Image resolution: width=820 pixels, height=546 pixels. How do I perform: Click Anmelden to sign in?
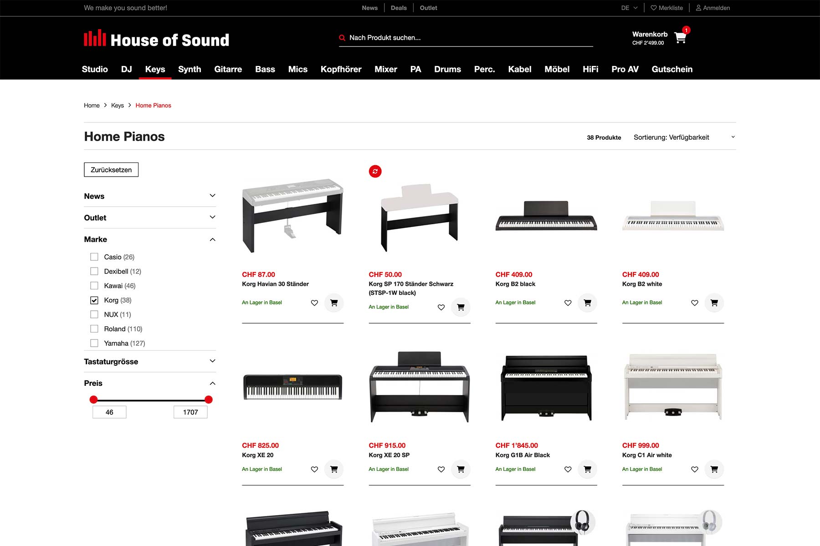tap(713, 8)
